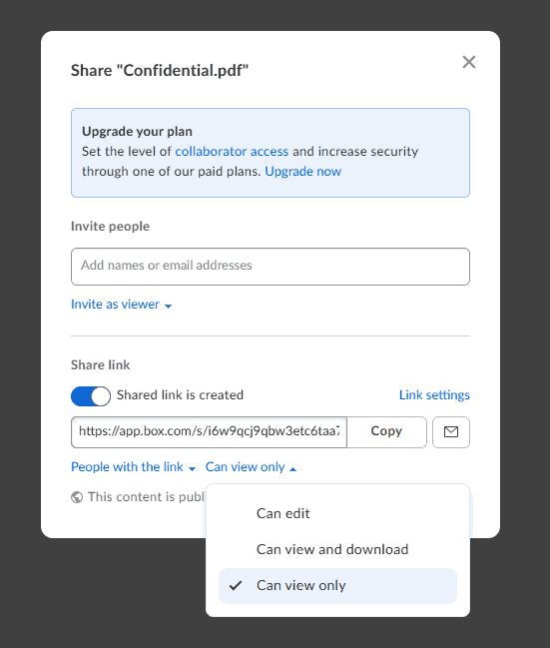Image resolution: width=550 pixels, height=648 pixels.
Task: Toggle off the shared link switch
Action: click(x=91, y=396)
